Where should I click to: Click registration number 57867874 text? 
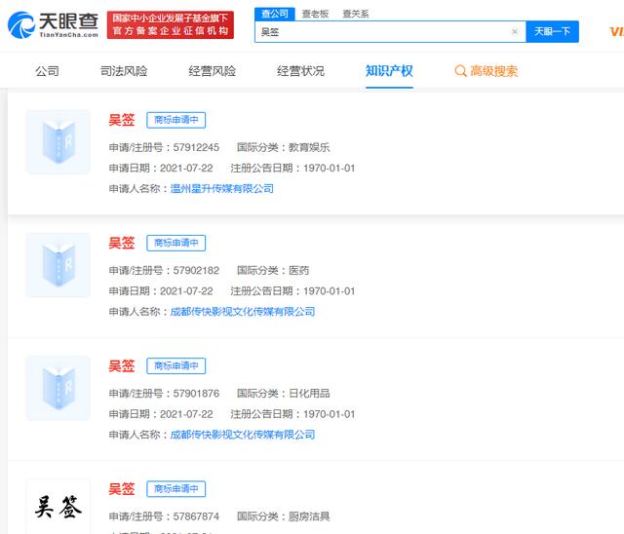(x=196, y=516)
